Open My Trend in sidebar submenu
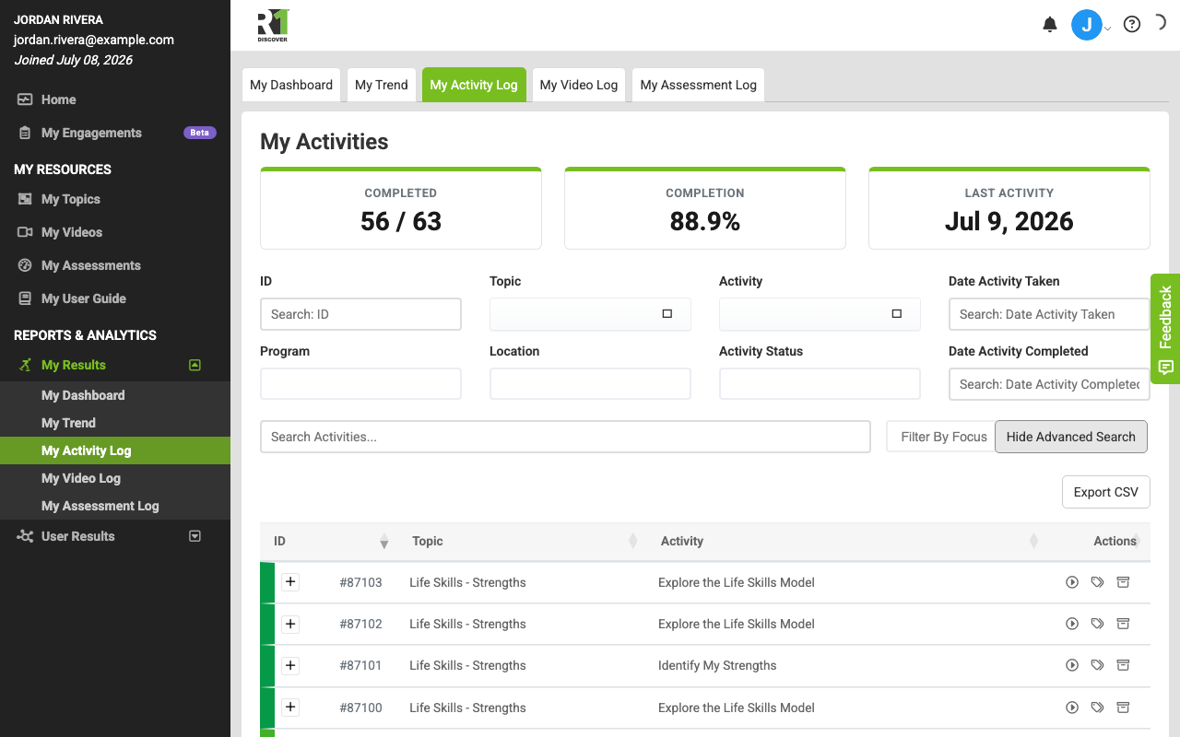 pos(68,423)
